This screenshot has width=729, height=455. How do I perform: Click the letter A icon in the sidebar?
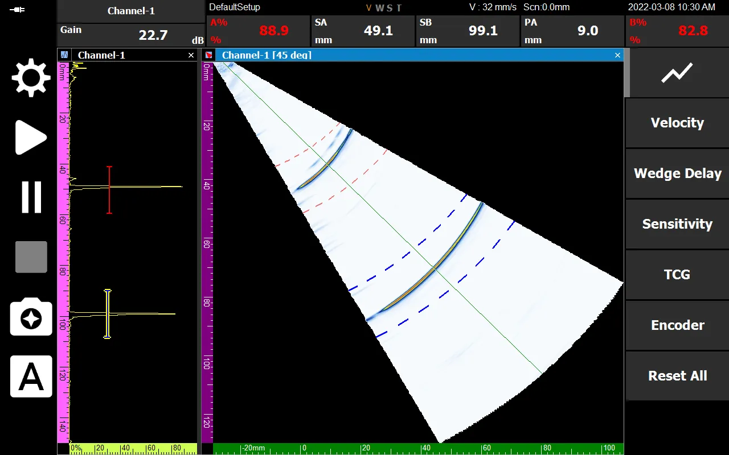pos(31,377)
